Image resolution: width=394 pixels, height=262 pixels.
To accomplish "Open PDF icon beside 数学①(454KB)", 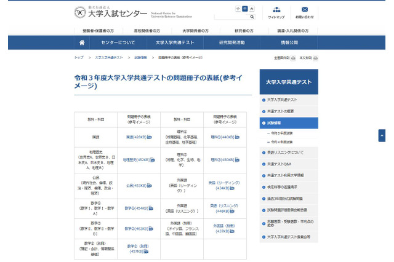I will pos(151,208).
